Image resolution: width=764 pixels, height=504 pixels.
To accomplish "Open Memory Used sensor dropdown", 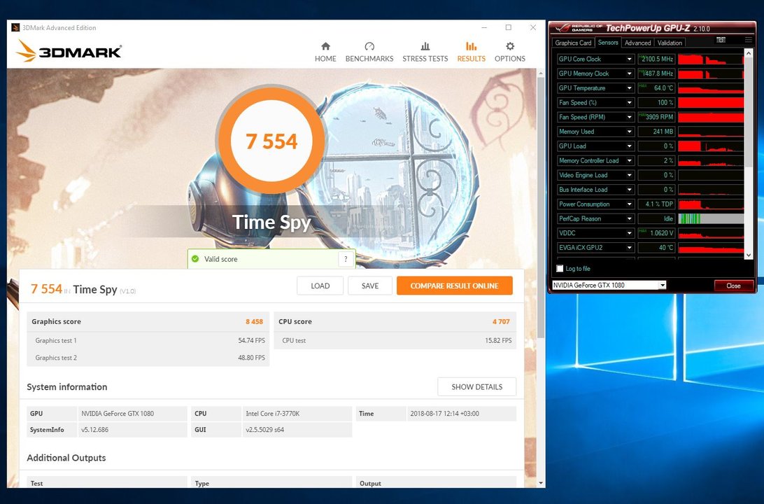I will (629, 132).
